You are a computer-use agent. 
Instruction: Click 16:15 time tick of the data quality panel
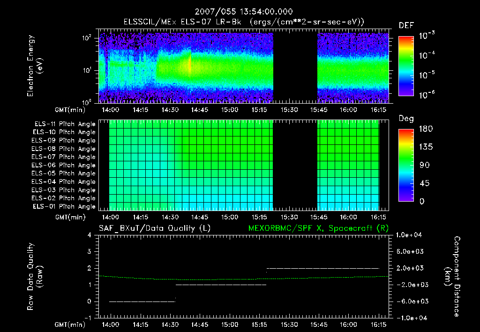[378, 324]
